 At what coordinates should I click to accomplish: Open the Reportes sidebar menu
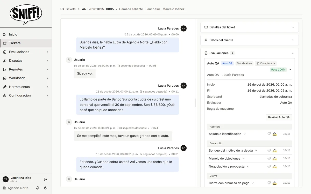pyautogui.click(x=26, y=69)
